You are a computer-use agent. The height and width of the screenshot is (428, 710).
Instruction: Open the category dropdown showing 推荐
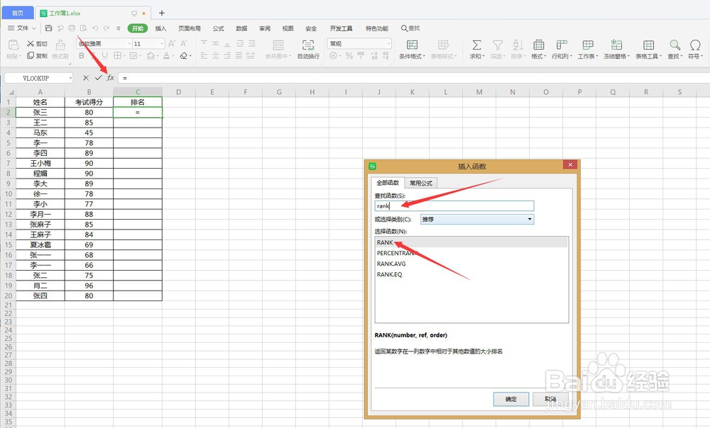pyautogui.click(x=530, y=219)
